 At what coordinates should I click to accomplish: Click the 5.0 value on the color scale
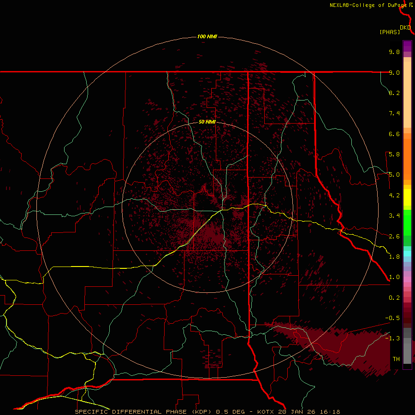coord(394,175)
